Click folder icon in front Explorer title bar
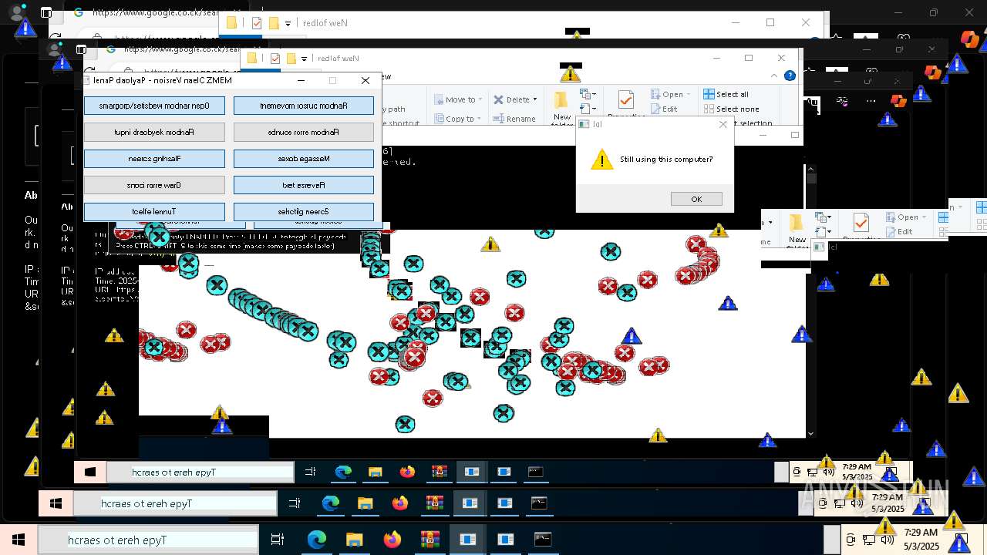987x555 pixels. [251, 58]
